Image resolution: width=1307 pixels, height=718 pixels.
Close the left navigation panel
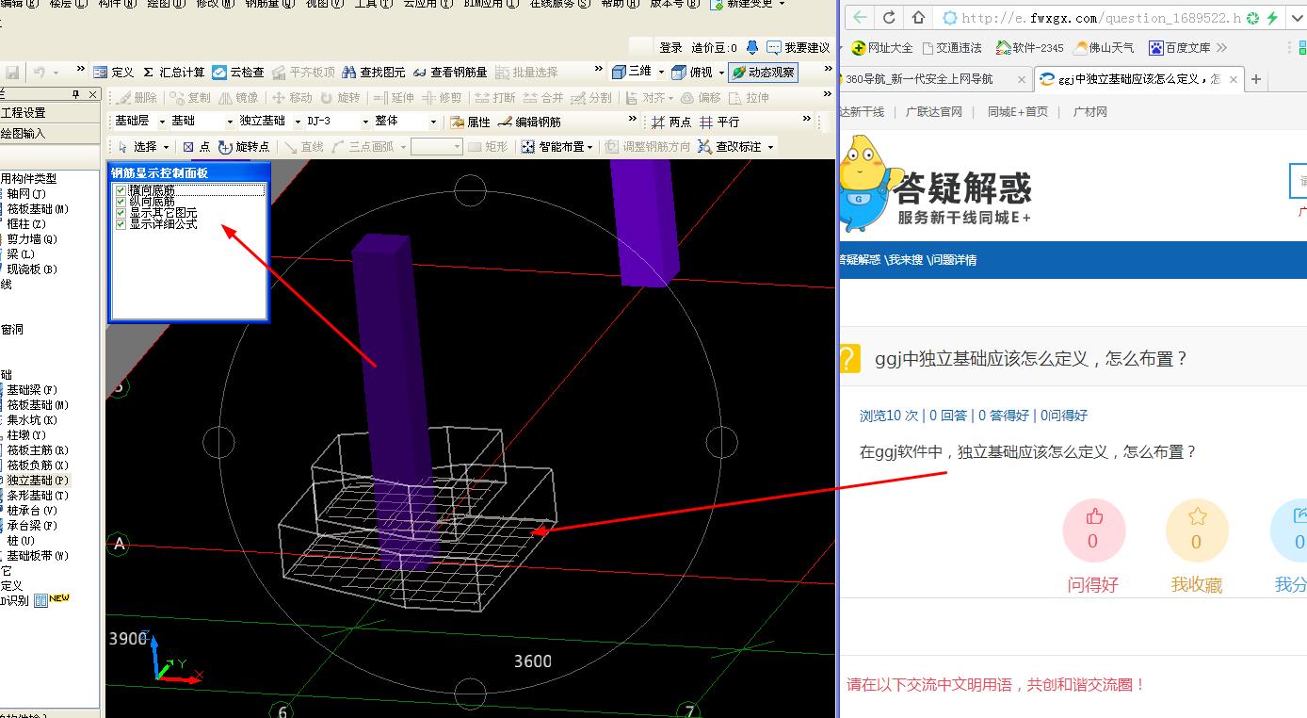point(92,94)
